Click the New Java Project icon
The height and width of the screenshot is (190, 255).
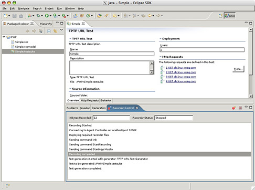(x=76, y=16)
